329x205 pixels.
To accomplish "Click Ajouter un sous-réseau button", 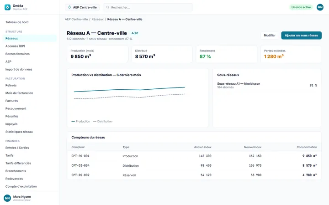I will (x=301, y=36).
